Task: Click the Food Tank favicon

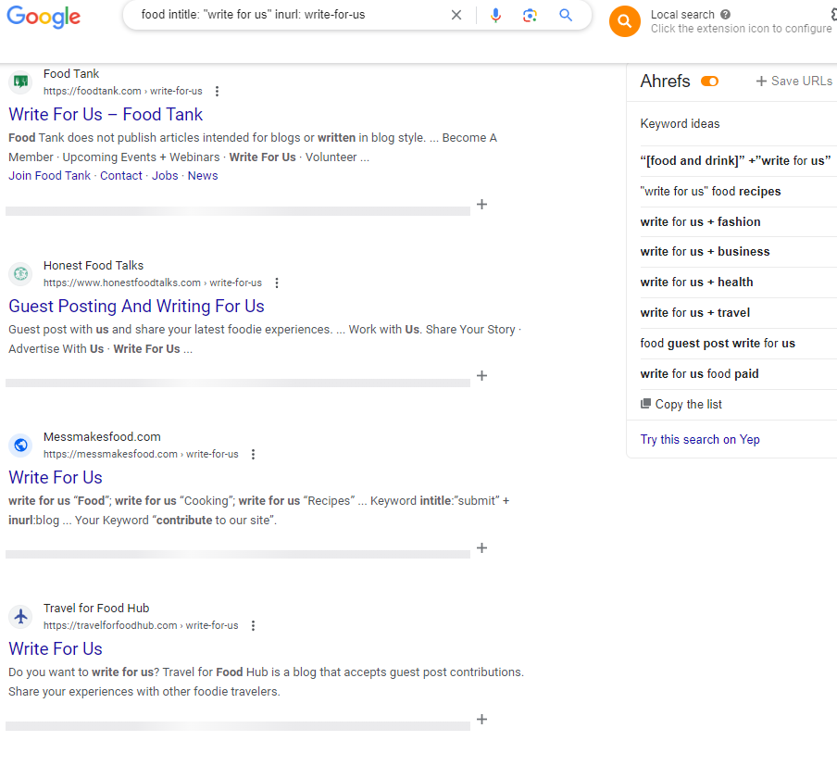Action: coord(20,82)
